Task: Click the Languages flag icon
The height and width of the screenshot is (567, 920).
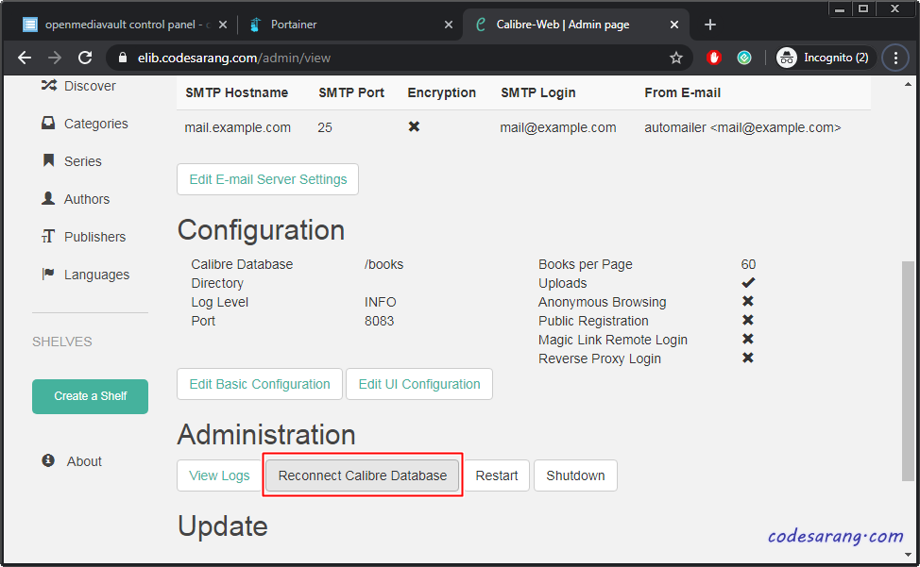Action: click(48, 274)
